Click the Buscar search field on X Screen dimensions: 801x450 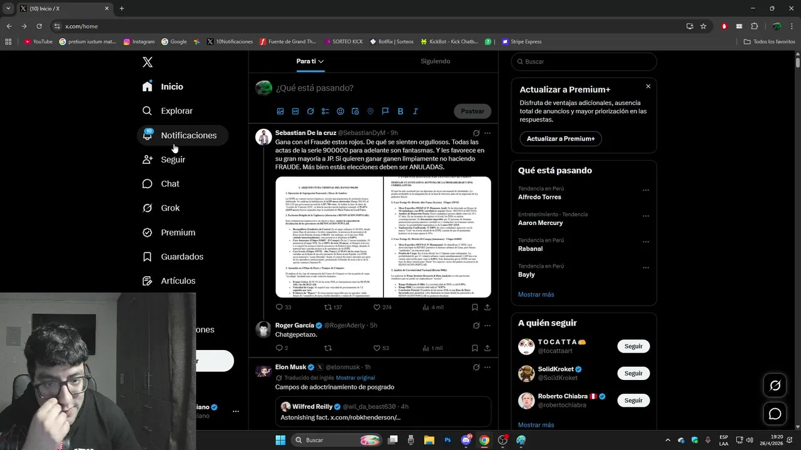[584, 62]
